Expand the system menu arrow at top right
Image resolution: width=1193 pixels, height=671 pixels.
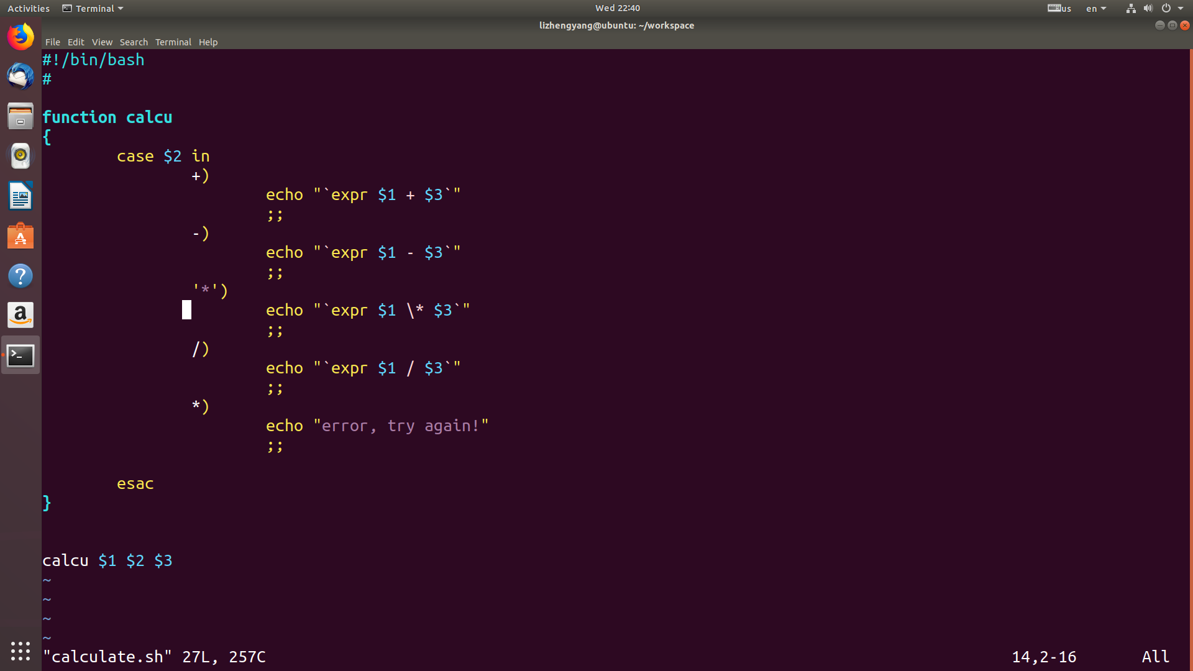[1181, 8]
